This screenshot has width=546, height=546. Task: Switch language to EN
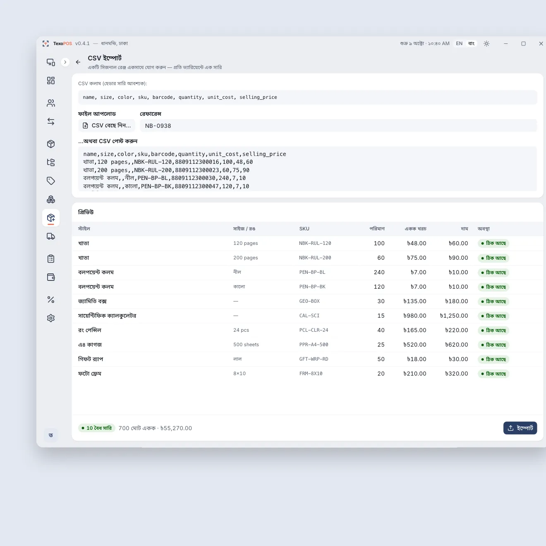(x=459, y=43)
